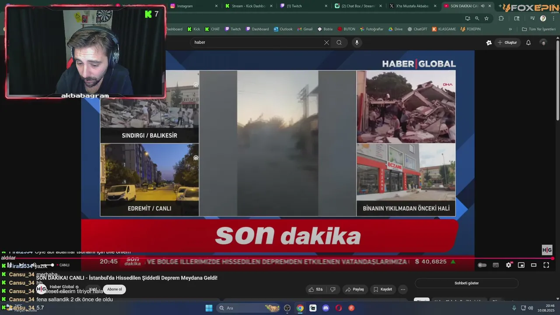Open Opera from the taskbar

pyautogui.click(x=339, y=308)
